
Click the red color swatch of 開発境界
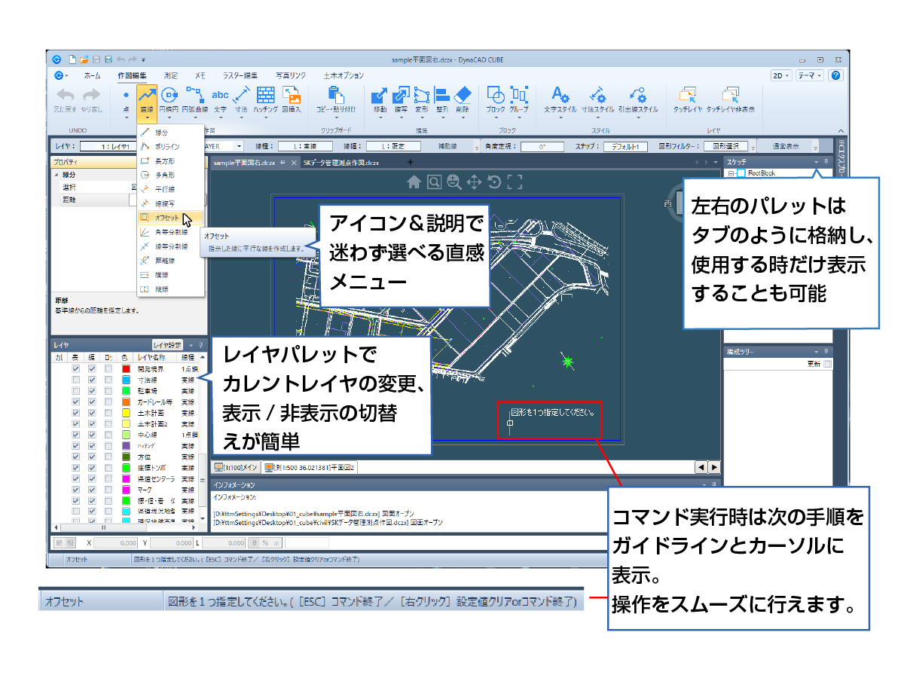point(126,369)
